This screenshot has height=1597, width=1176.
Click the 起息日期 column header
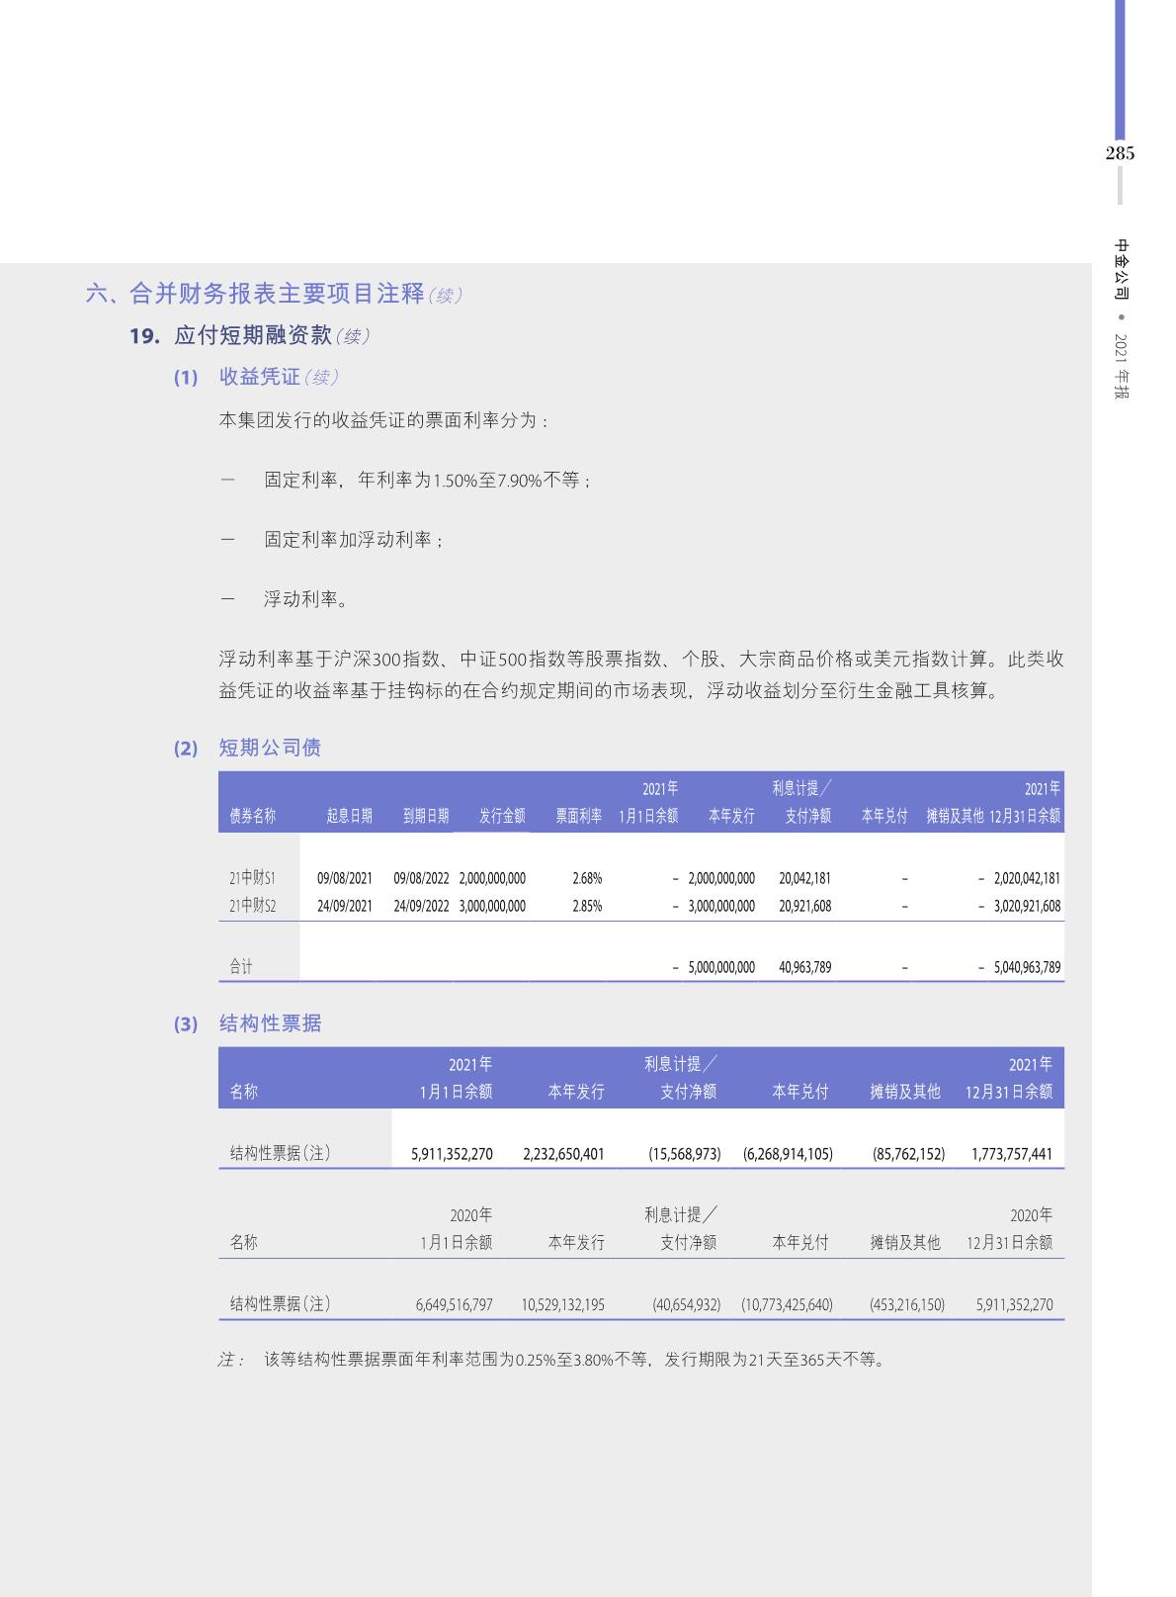coord(350,816)
